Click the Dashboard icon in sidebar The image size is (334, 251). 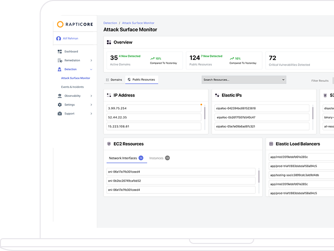(60, 52)
